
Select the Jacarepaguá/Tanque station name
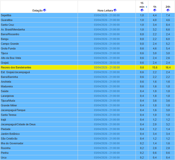[x=13, y=110]
